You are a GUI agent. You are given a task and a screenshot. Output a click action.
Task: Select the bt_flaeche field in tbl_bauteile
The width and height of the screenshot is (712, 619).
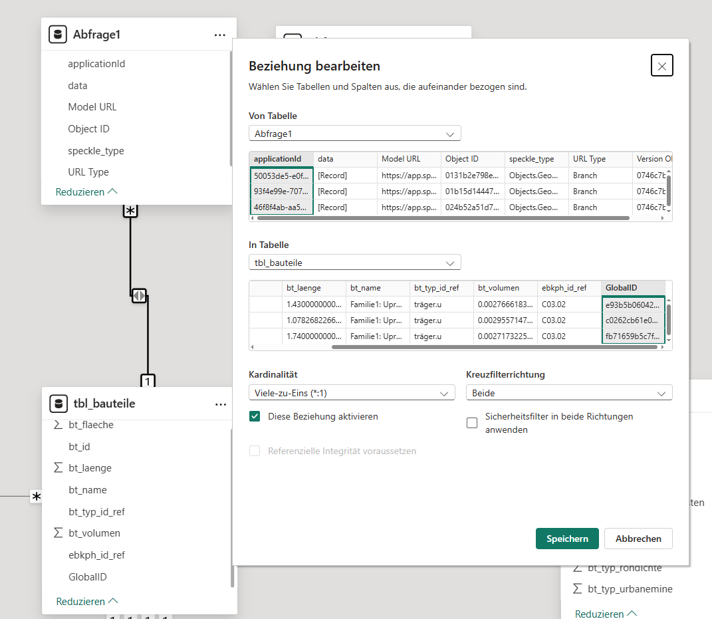(x=91, y=425)
